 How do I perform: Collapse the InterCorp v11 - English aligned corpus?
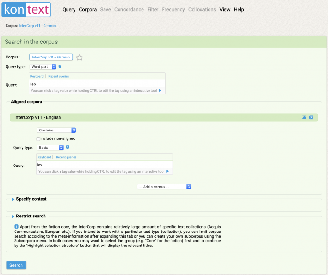304,117
